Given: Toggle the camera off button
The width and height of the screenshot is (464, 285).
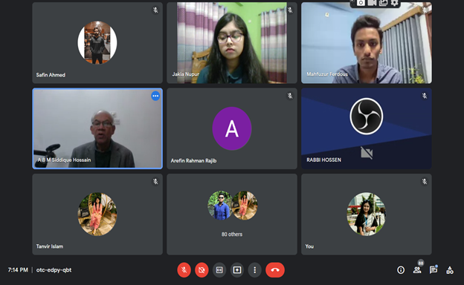Looking at the screenshot, I should pos(202,270).
